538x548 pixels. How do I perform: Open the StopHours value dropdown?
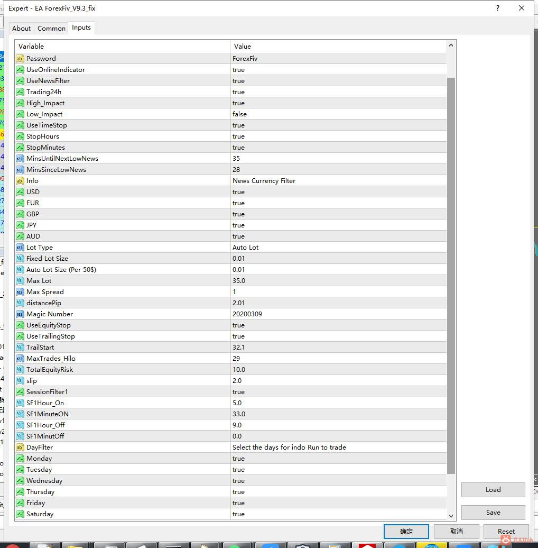tap(338, 136)
